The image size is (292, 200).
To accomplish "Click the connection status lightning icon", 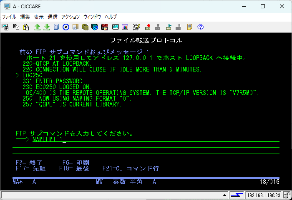I will click(237, 195).
